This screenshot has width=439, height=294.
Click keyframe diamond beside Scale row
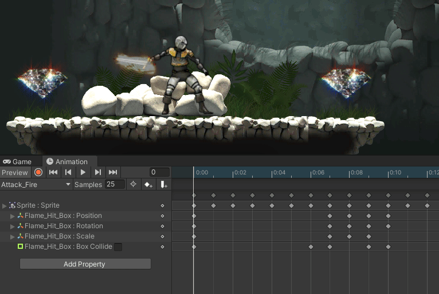(x=162, y=237)
